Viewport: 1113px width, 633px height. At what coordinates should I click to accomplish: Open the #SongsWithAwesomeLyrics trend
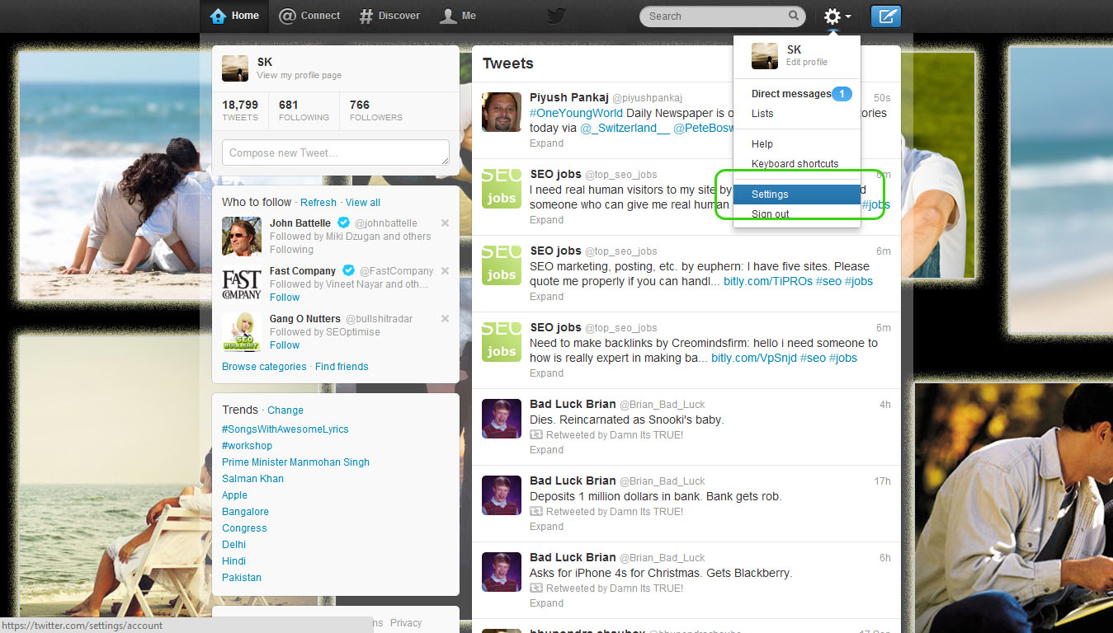[x=285, y=429]
